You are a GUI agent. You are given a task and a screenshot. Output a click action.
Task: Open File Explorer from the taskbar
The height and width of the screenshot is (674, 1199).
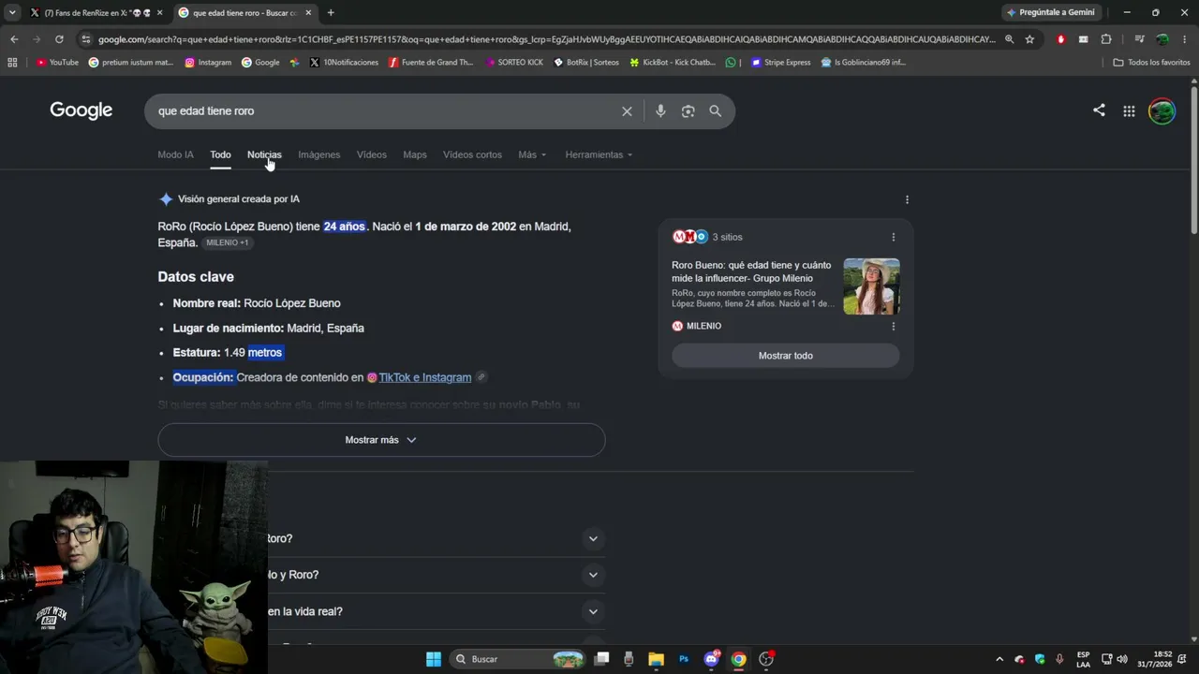656,659
